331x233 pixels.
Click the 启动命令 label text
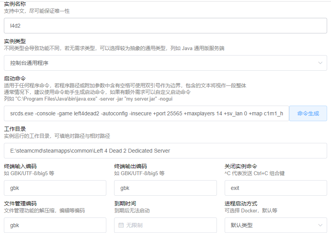coord(15,78)
